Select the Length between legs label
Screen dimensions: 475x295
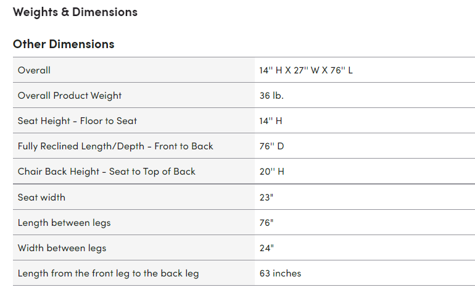click(64, 223)
